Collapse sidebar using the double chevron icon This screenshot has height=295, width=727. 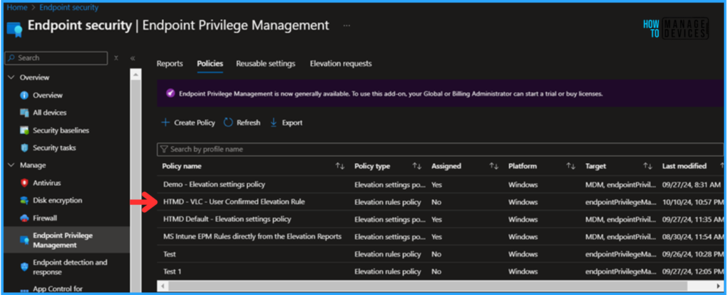click(133, 58)
